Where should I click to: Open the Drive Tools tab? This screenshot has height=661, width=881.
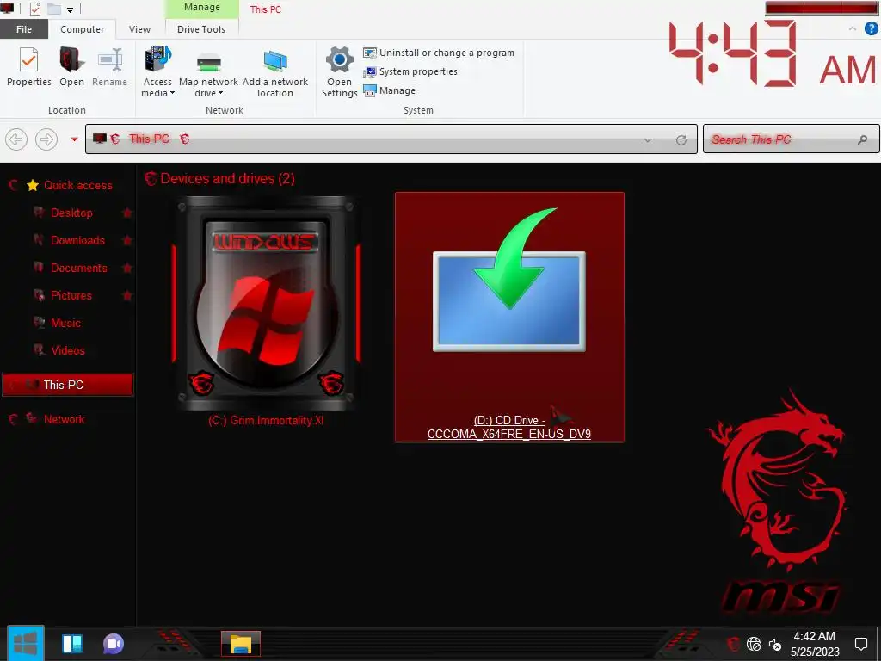pos(201,29)
